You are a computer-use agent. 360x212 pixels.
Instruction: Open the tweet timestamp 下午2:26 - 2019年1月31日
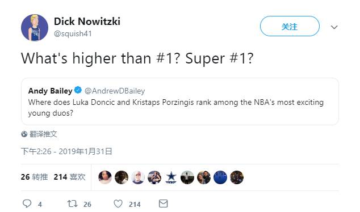coord(66,151)
